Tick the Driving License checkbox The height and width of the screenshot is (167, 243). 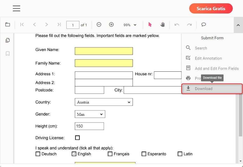point(77,138)
